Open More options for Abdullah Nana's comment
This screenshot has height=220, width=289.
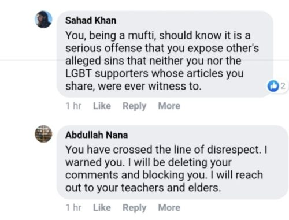pos(169,208)
